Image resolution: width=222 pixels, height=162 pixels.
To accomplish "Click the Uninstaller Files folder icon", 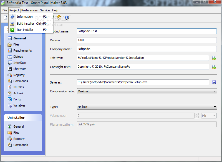I will (x=10, y=133).
